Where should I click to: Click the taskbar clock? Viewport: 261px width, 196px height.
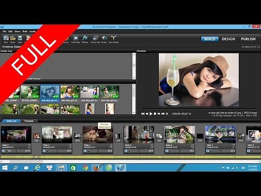pyautogui.click(x=252, y=168)
